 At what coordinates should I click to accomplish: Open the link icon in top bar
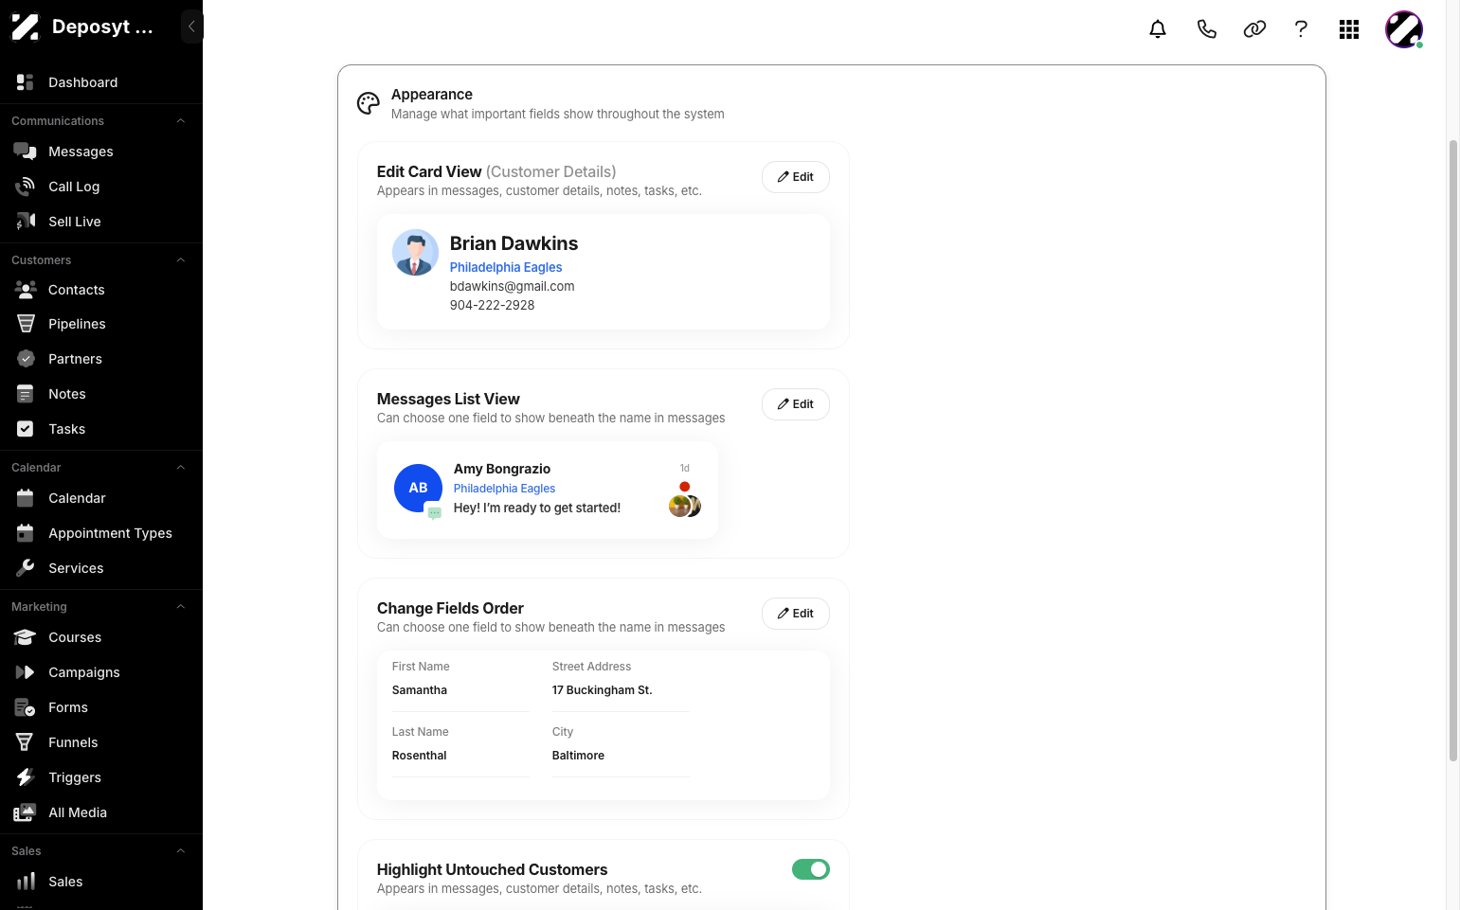1254,29
